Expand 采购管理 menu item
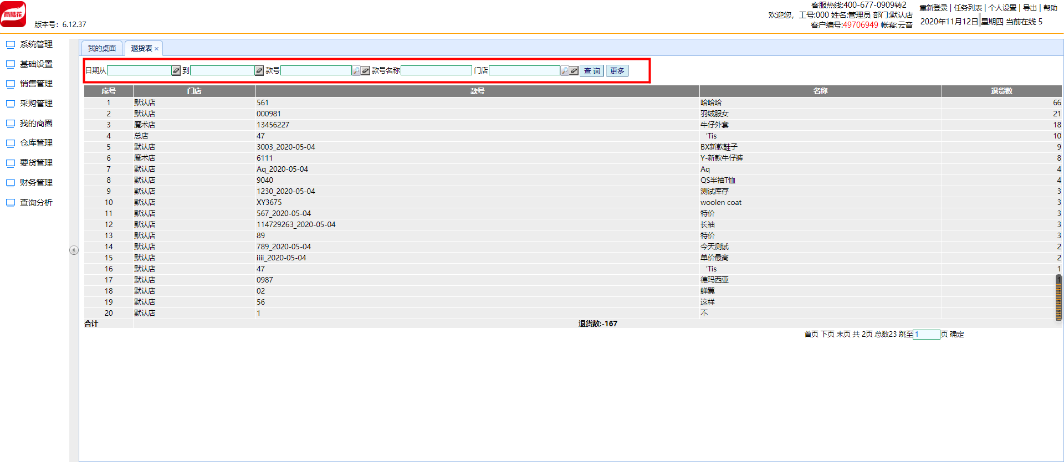The height and width of the screenshot is (462, 1064). pos(36,104)
